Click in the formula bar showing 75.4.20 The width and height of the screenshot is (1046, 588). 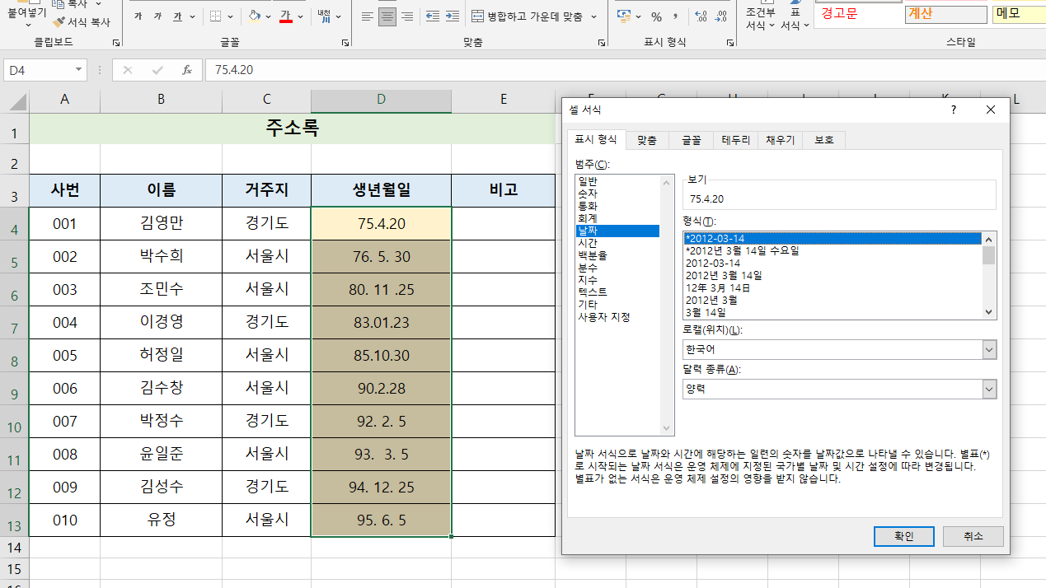[x=625, y=70]
